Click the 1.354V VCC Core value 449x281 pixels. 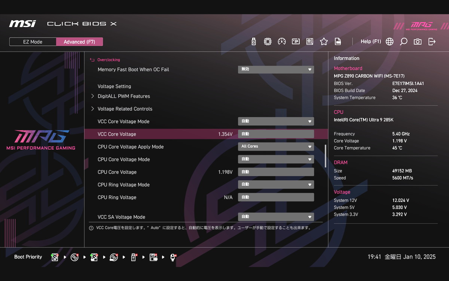coord(225,134)
